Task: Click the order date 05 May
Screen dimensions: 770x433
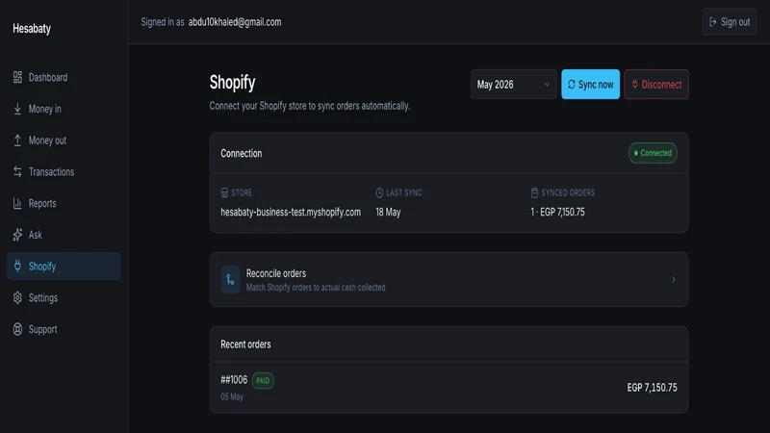Action: click(x=232, y=396)
